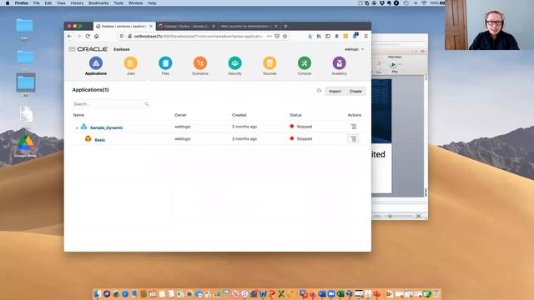This screenshot has height=300, width=534.
Task: Click the Import button
Action: coord(335,91)
